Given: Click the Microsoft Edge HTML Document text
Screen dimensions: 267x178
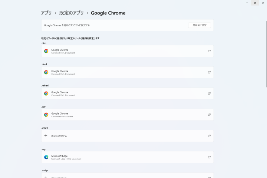Looking at the screenshot, I should [66, 159].
